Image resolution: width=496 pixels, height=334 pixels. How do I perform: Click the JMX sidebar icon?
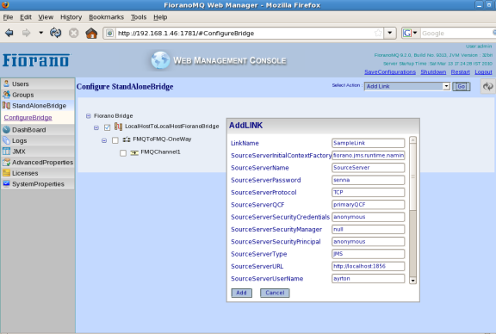coord(6,152)
